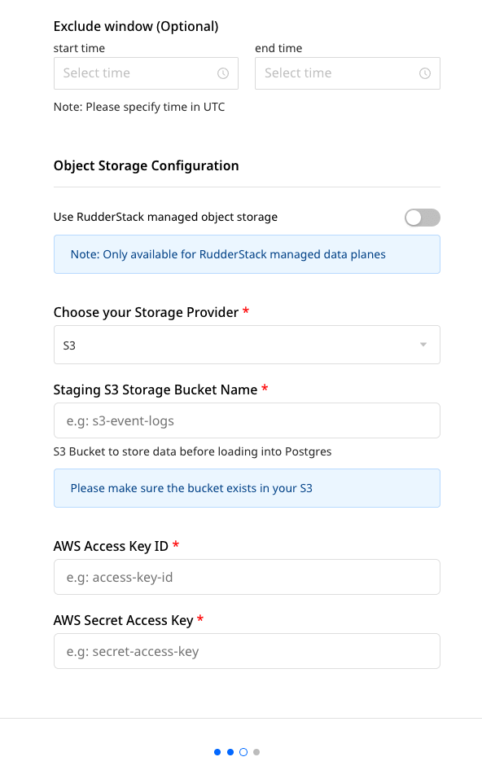
Task: Click the outlined third pagination dot
Action: pyautogui.click(x=243, y=752)
